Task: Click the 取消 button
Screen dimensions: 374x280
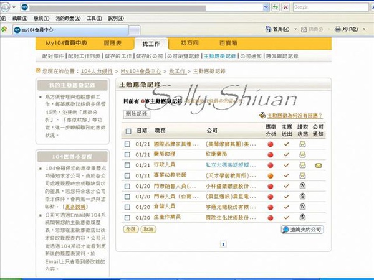Action: point(148,230)
